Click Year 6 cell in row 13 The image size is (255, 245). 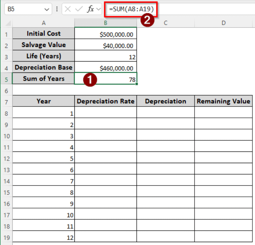click(44, 169)
